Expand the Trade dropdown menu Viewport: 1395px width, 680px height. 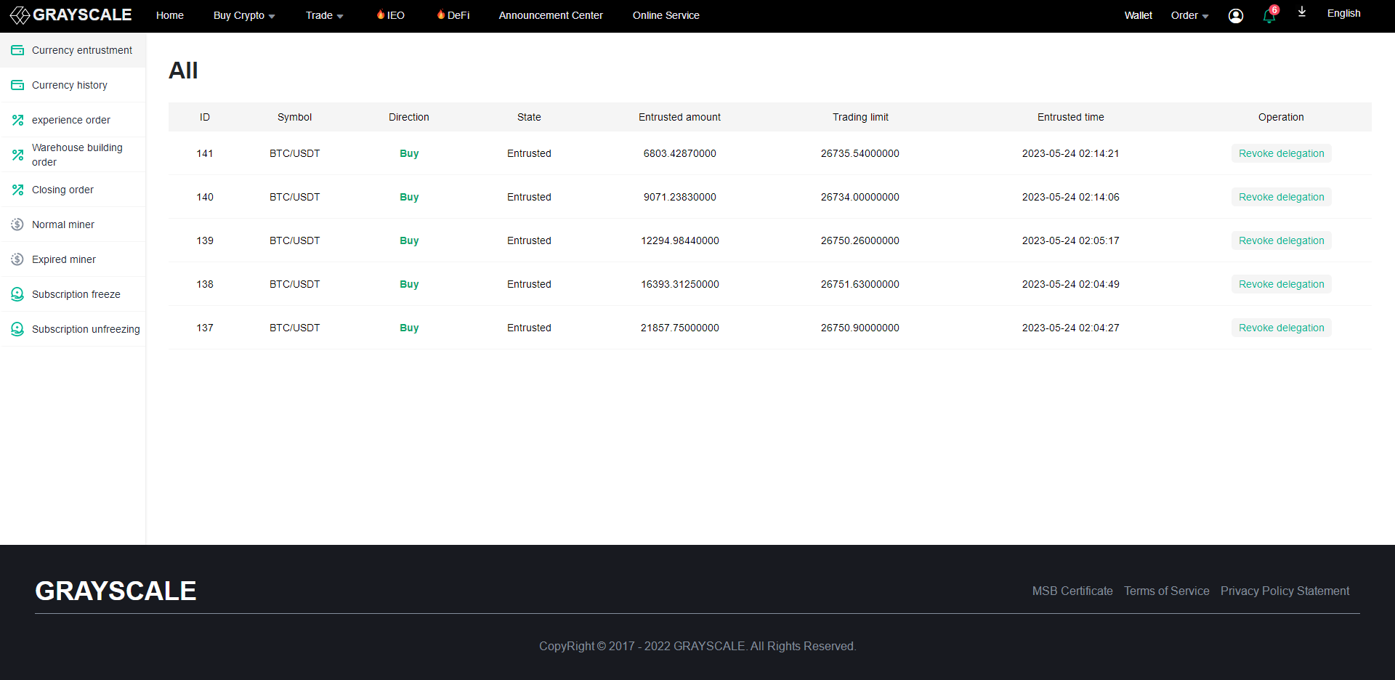coord(324,15)
